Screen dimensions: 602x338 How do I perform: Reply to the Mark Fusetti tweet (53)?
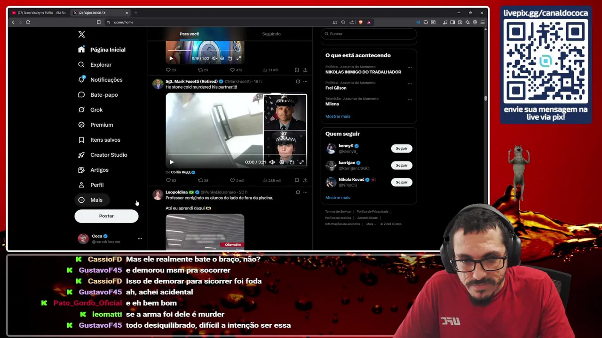tap(171, 180)
